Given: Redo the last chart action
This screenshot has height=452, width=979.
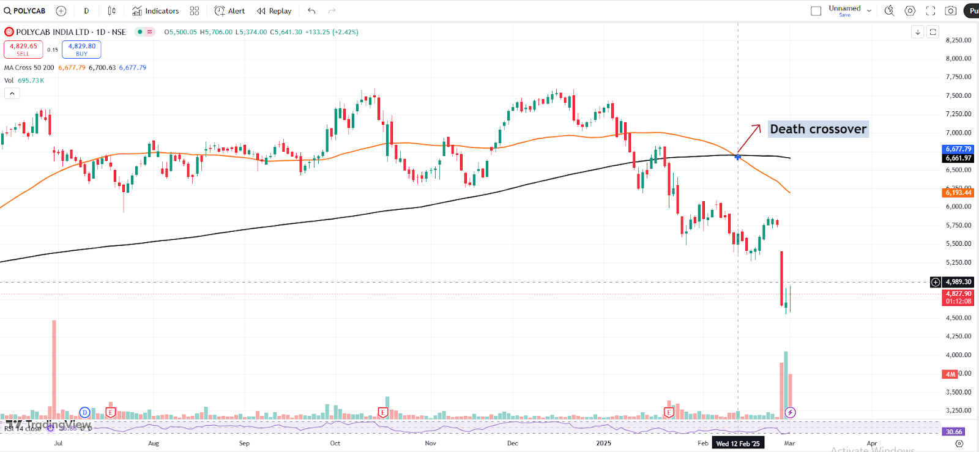Looking at the screenshot, I should coord(332,11).
